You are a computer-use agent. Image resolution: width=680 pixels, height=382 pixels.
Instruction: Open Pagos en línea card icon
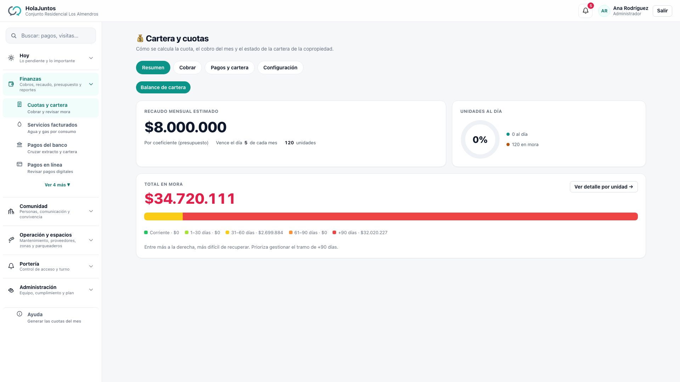pos(19,164)
